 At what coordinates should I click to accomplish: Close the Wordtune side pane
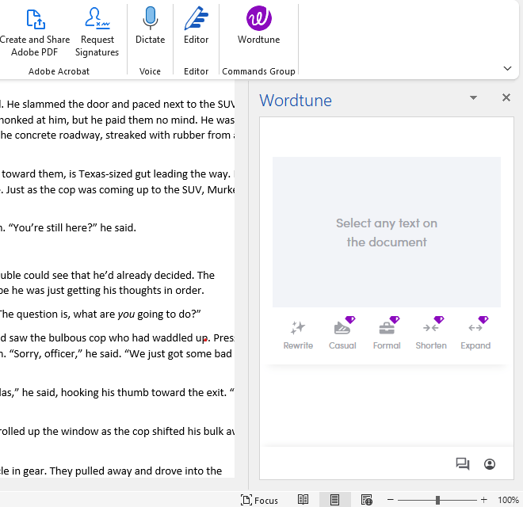[x=506, y=97]
